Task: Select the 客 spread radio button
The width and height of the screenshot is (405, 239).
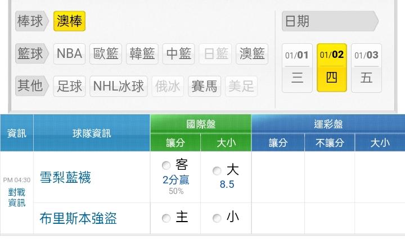Action: pos(166,165)
